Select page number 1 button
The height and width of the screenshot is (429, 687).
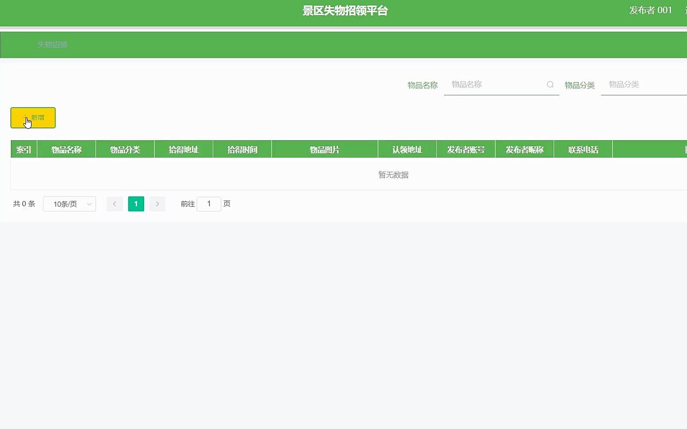pos(136,204)
